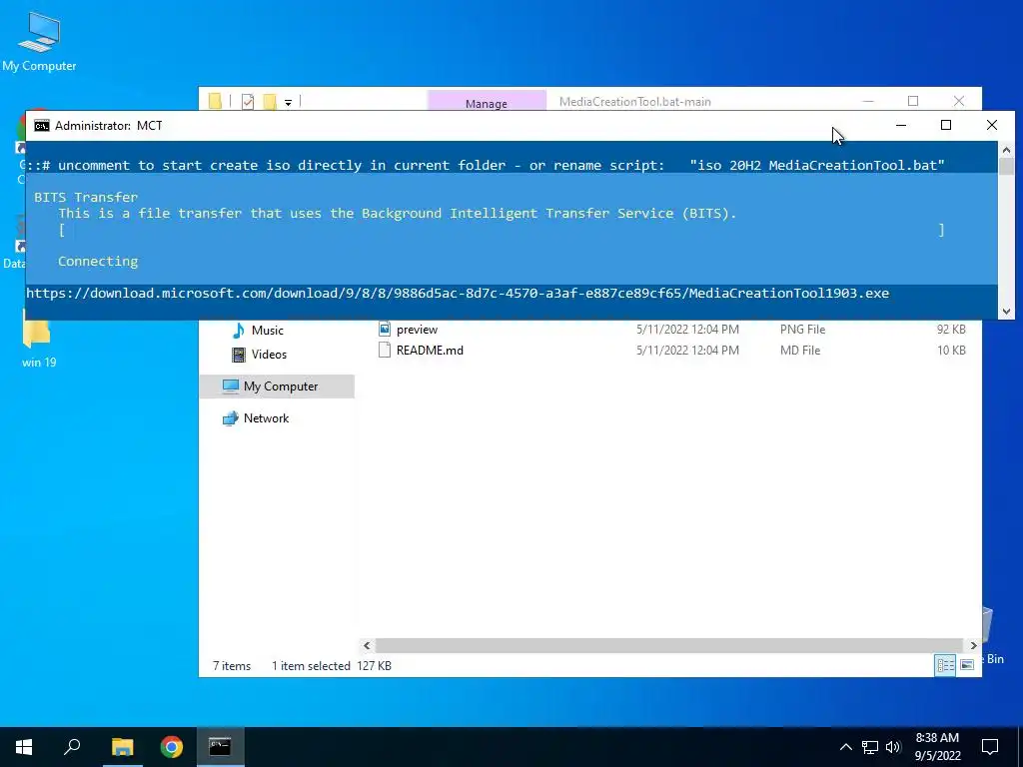This screenshot has height=767, width=1023.
Task: Click the Music note icon in navigation pane
Action: pyautogui.click(x=239, y=330)
